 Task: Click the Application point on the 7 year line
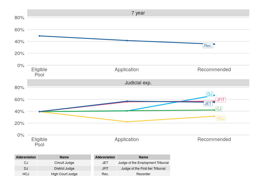pos(127,40)
